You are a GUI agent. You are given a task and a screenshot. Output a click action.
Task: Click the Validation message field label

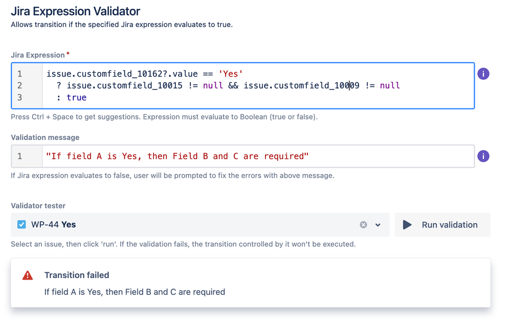[45, 137]
